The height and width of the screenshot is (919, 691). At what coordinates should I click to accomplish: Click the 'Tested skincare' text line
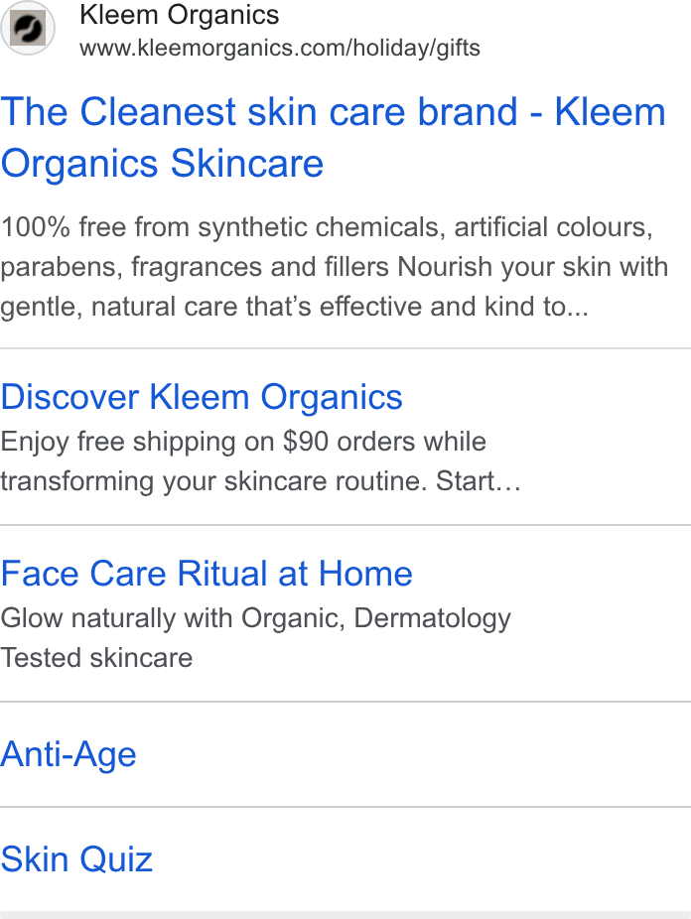coord(96,658)
